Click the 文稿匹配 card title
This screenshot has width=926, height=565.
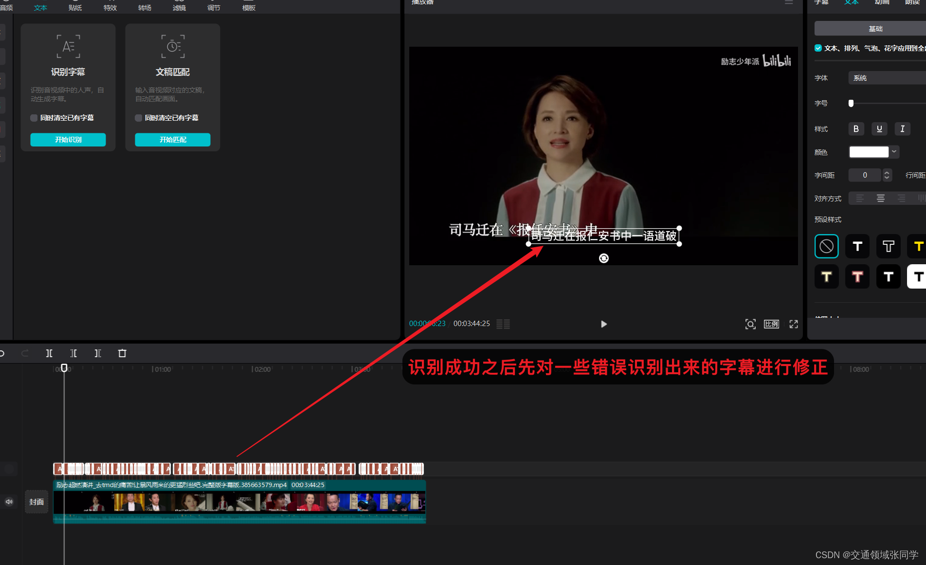click(173, 72)
